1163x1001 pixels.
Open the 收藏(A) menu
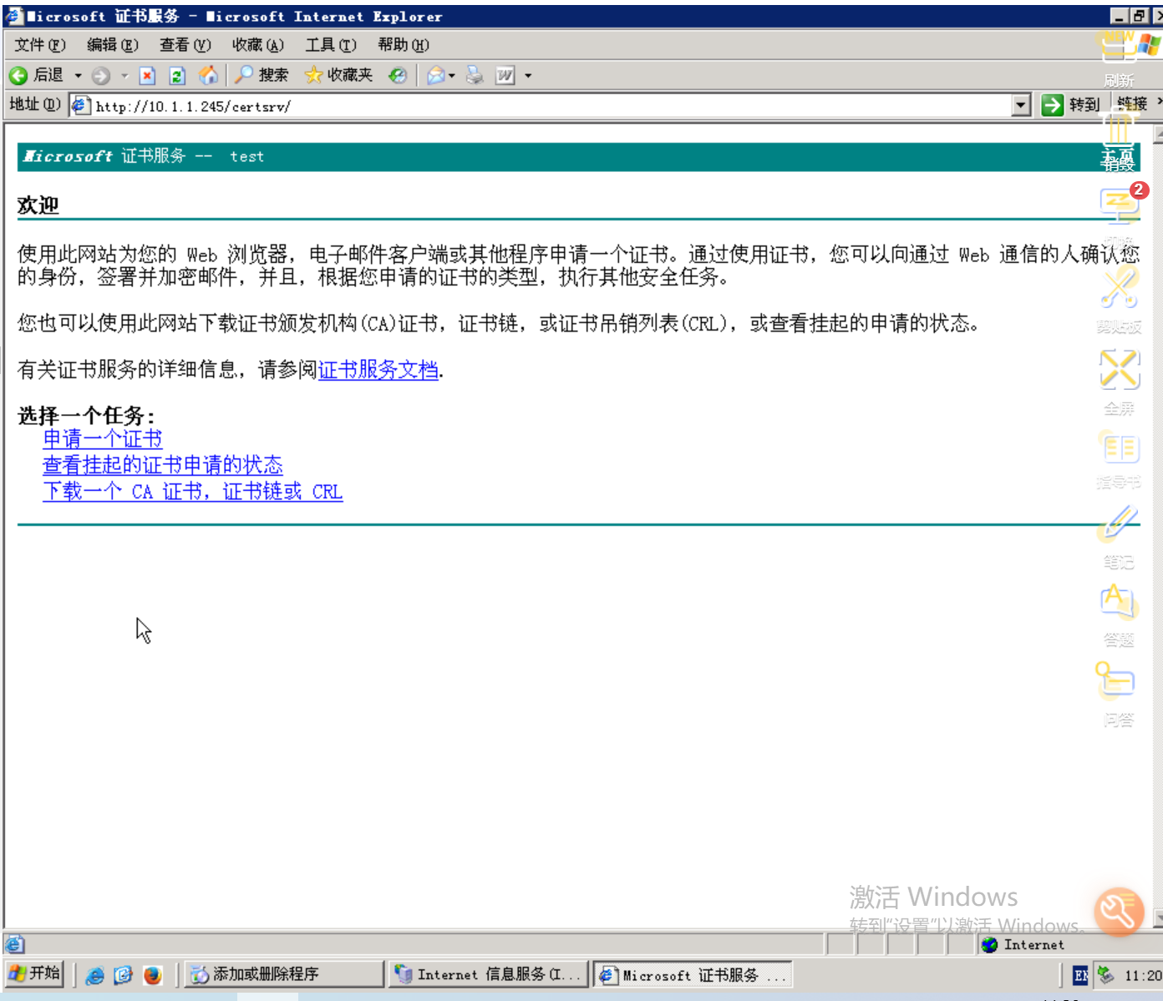(257, 45)
